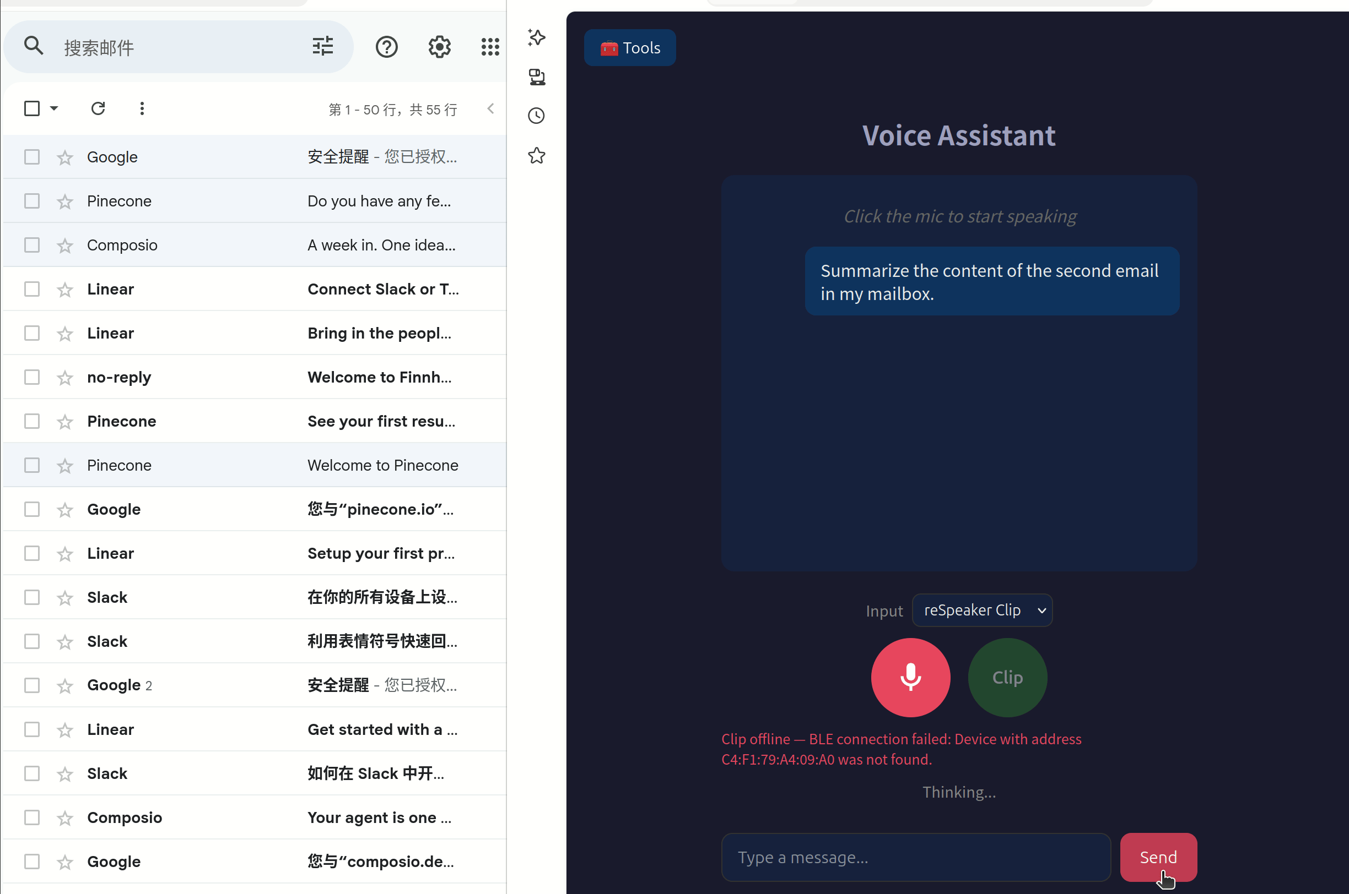Select the Linear 'Bring in the peopl...' checkbox

click(32, 333)
